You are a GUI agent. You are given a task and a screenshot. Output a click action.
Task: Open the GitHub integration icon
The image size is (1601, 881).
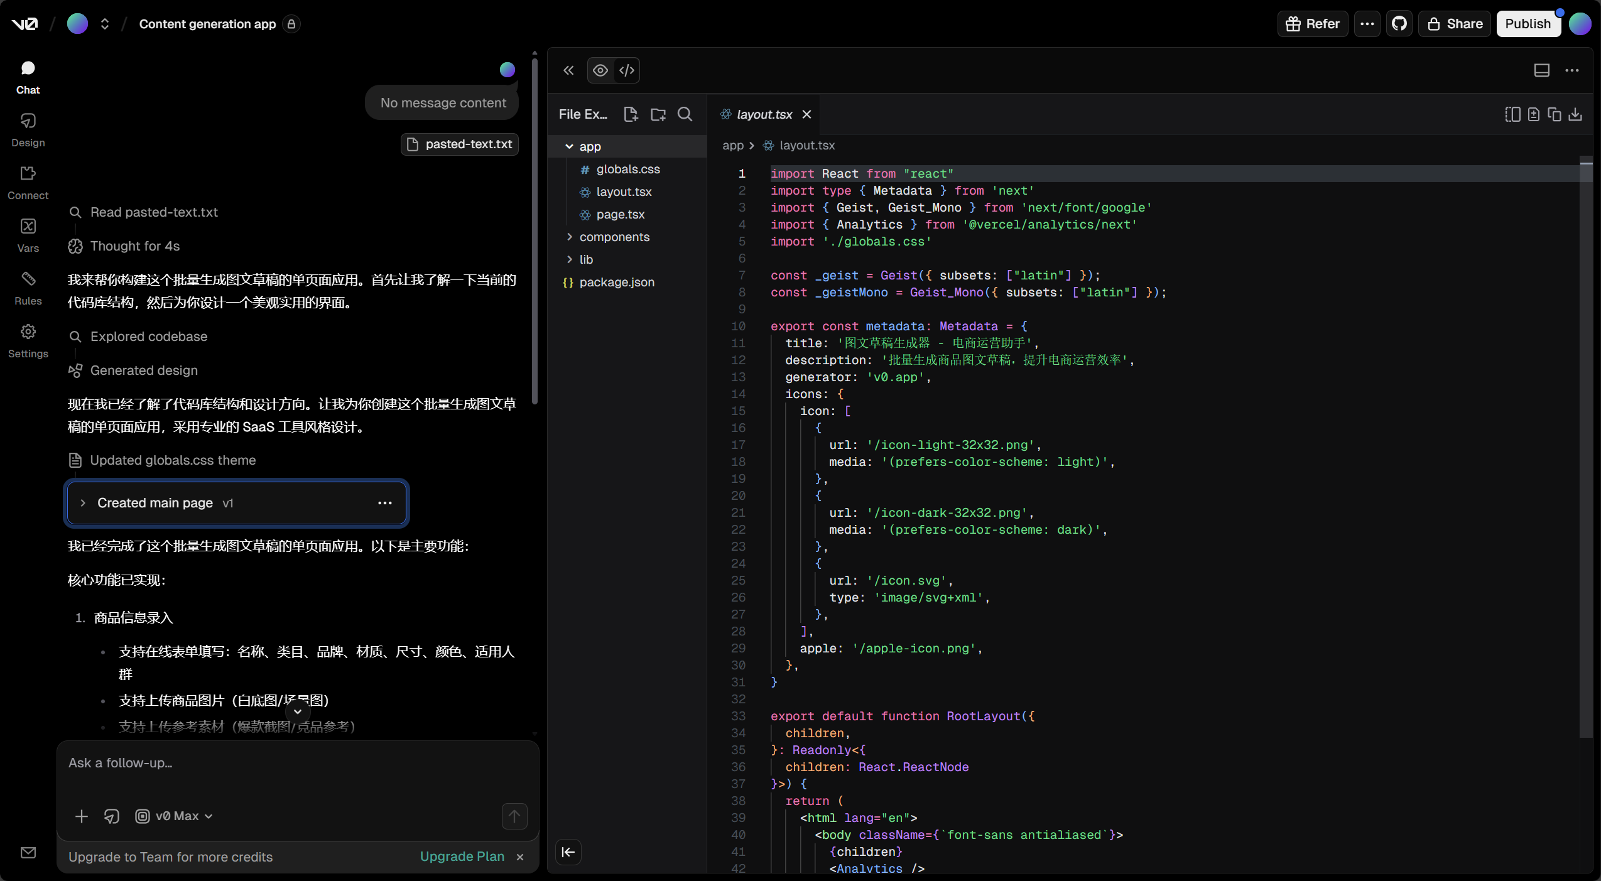tap(1399, 24)
